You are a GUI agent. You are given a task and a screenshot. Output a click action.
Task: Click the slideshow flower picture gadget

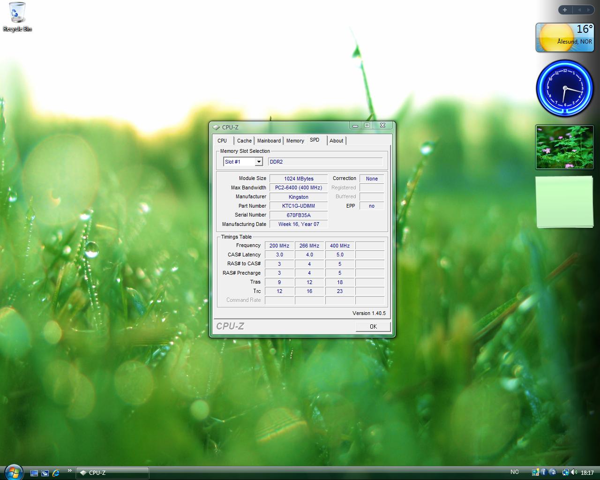[x=565, y=147]
